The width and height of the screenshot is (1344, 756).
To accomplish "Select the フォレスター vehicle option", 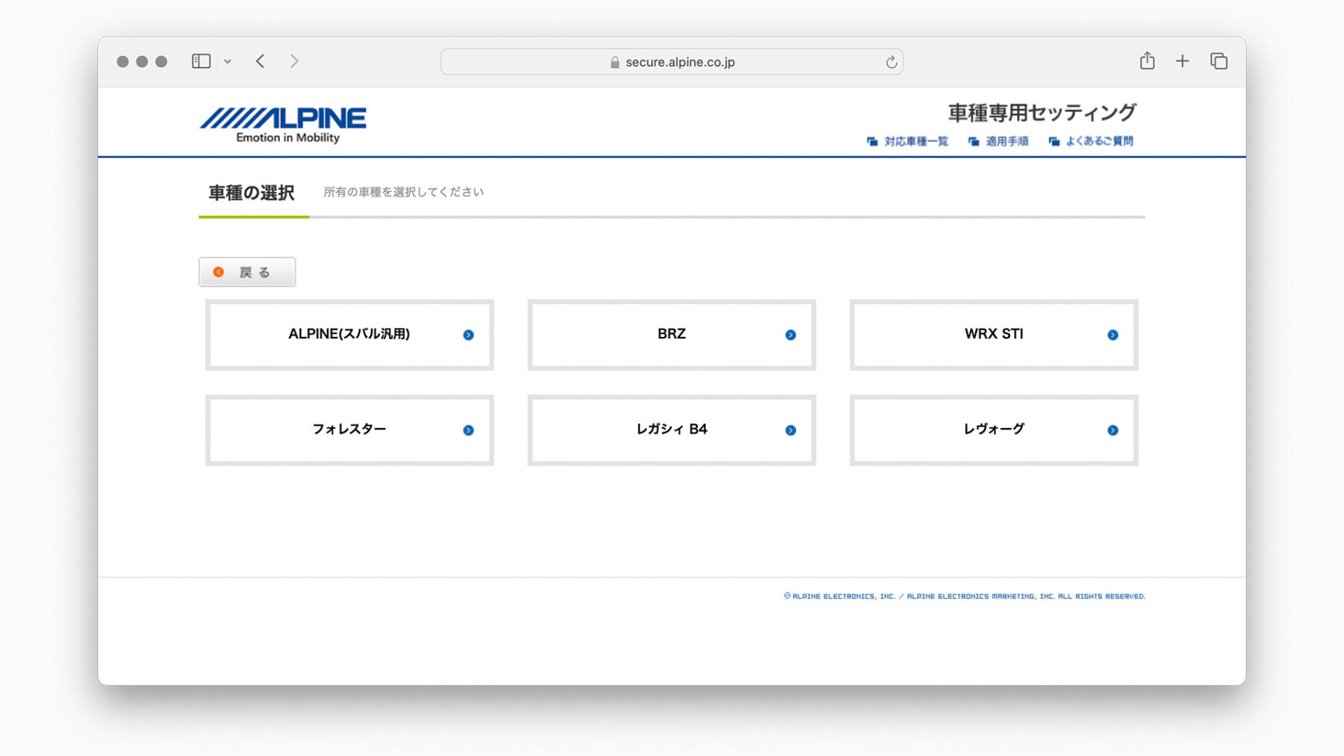I will click(349, 430).
